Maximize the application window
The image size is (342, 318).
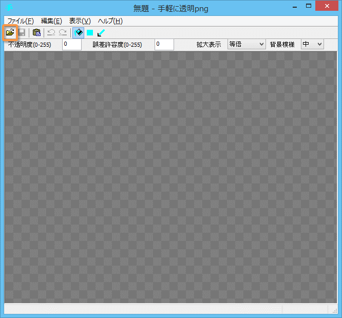coord(308,6)
